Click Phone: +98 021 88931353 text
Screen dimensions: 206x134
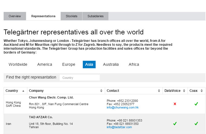click(124, 120)
